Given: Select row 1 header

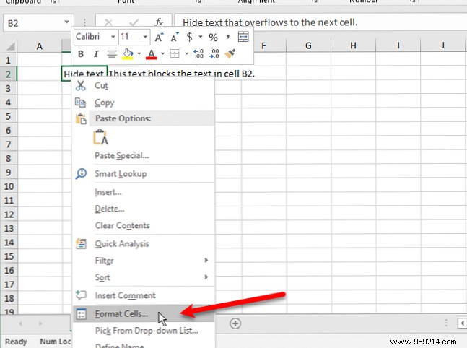Looking at the screenshot, I should 9,61.
